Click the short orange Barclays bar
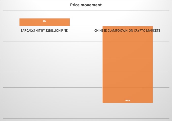Screen dimensions: 172x121 tap(45, 22)
